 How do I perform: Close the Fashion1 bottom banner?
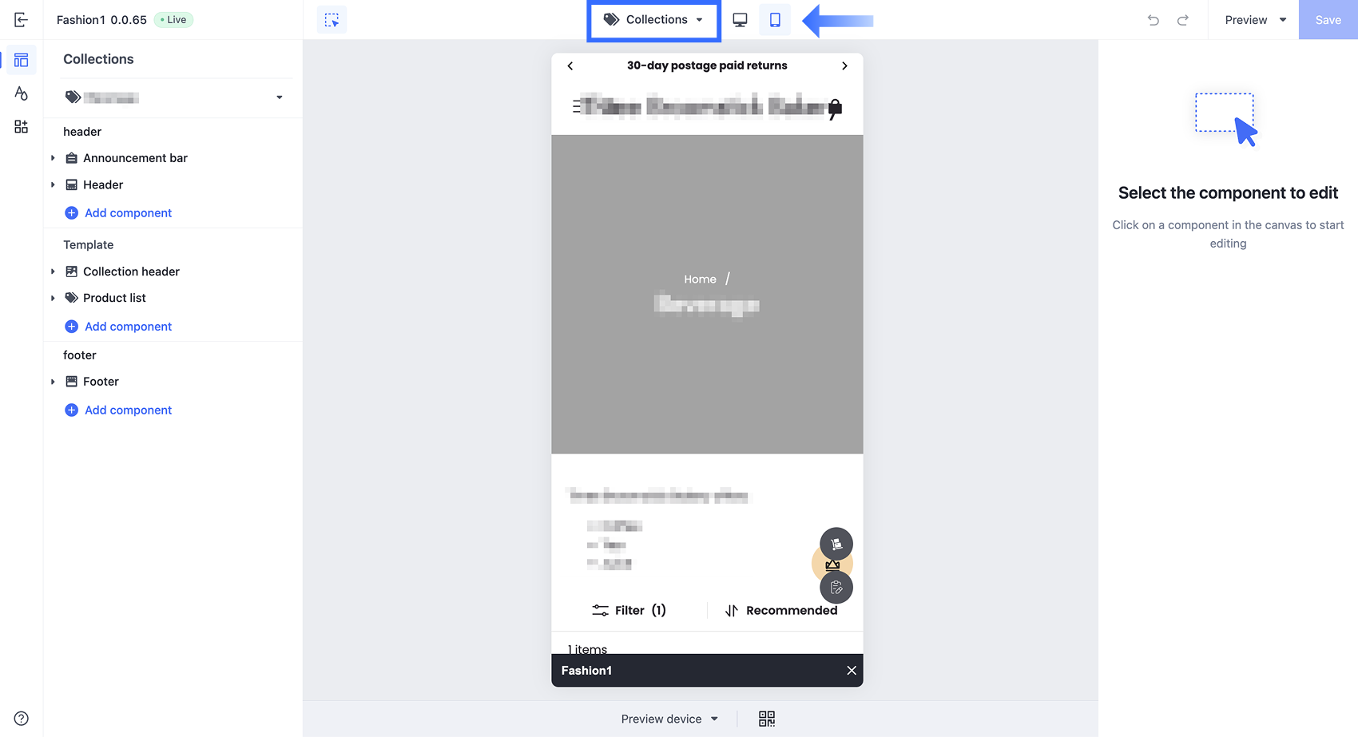tap(852, 671)
